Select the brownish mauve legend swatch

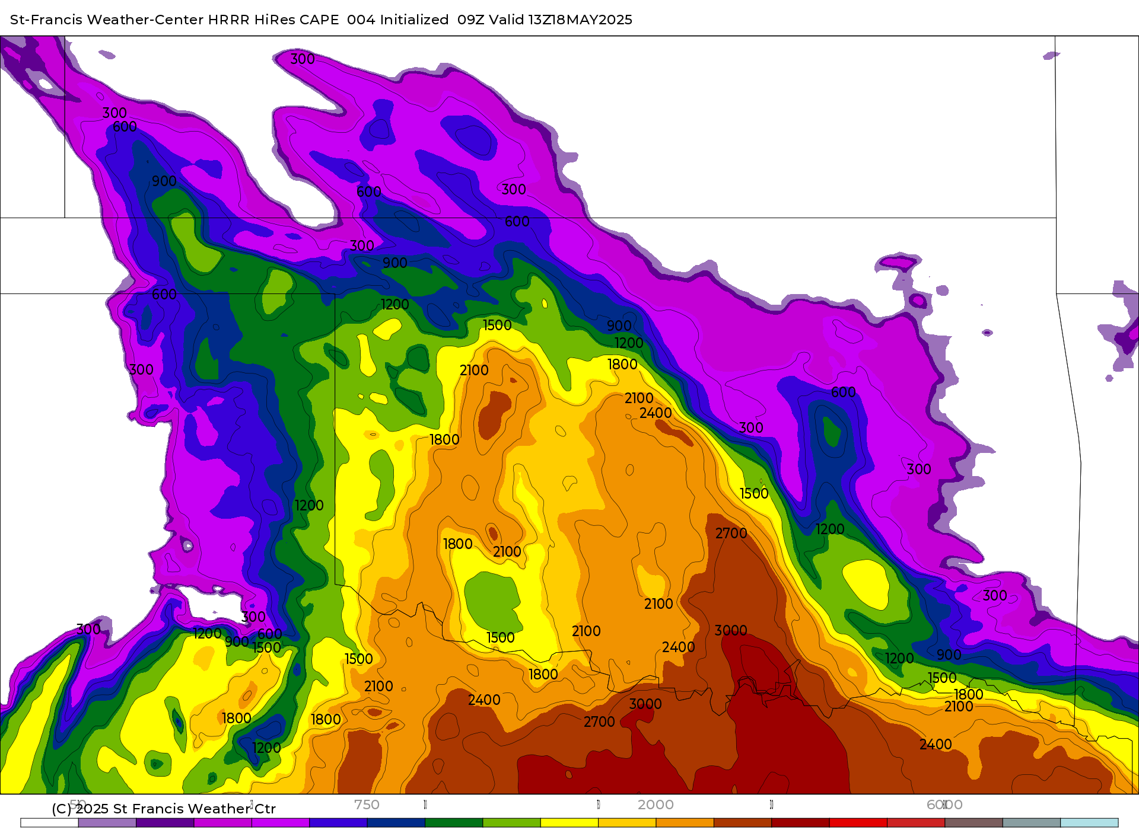[x=974, y=823]
